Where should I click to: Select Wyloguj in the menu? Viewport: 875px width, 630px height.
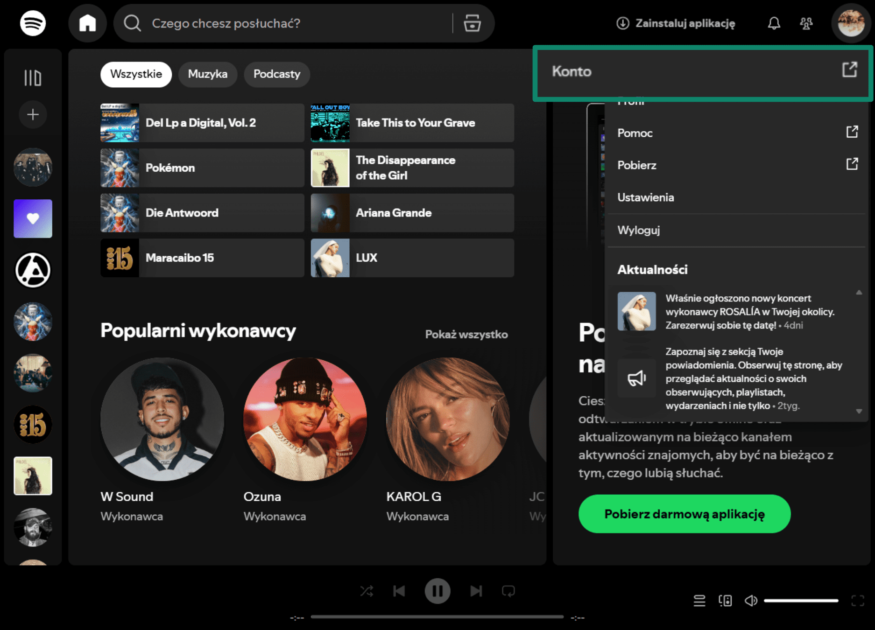coord(638,230)
